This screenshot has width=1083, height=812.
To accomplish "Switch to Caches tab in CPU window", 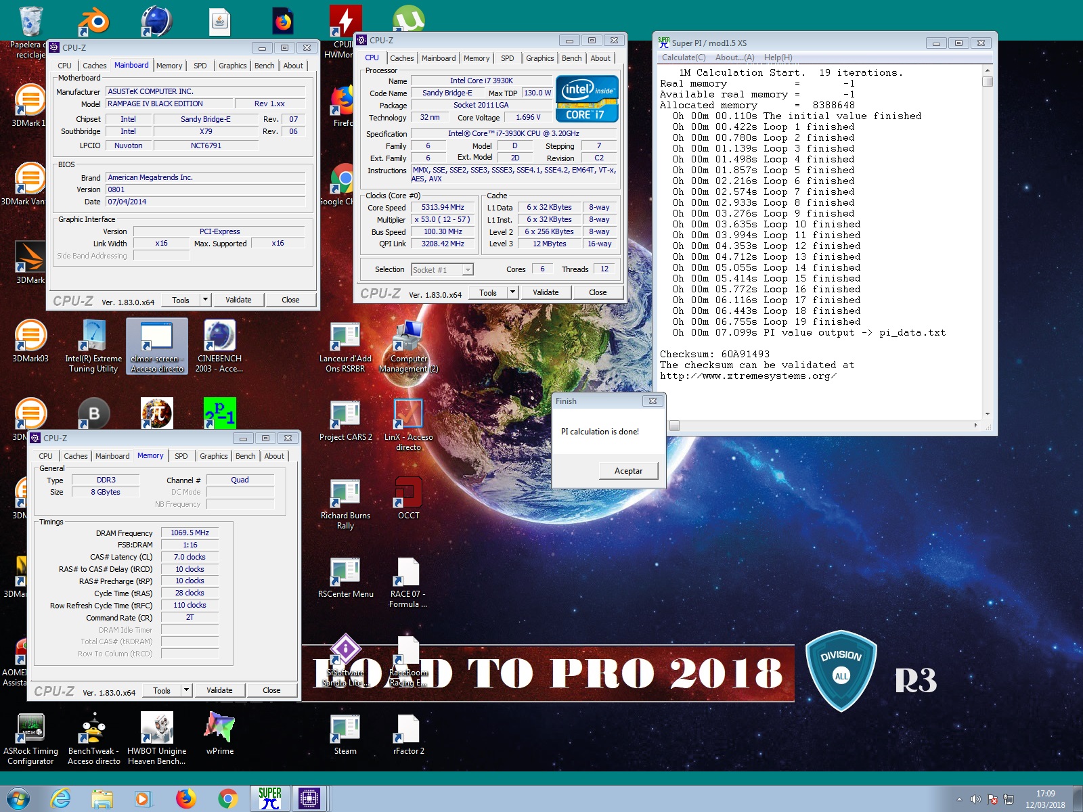I will coord(401,58).
